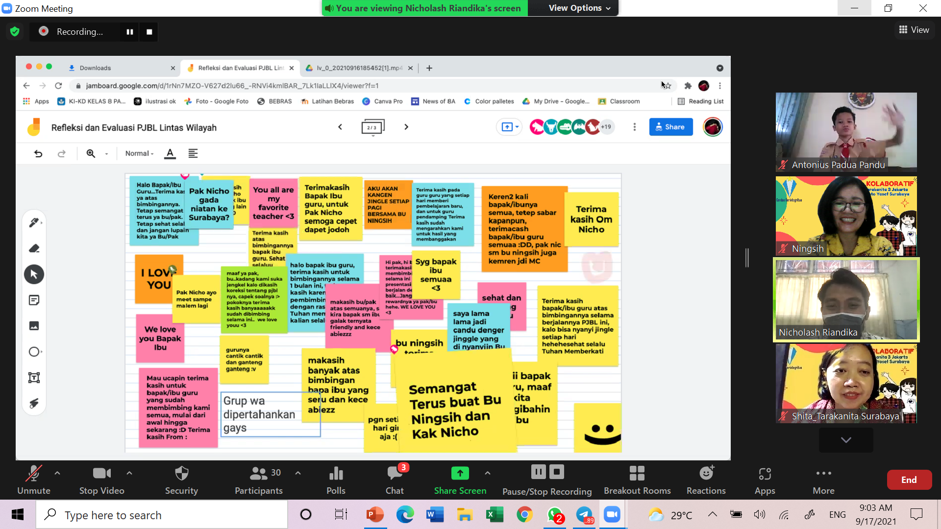The width and height of the screenshot is (941, 529).
Task: Close the Refleksi dan Evaluasi tab
Action: (x=292, y=68)
